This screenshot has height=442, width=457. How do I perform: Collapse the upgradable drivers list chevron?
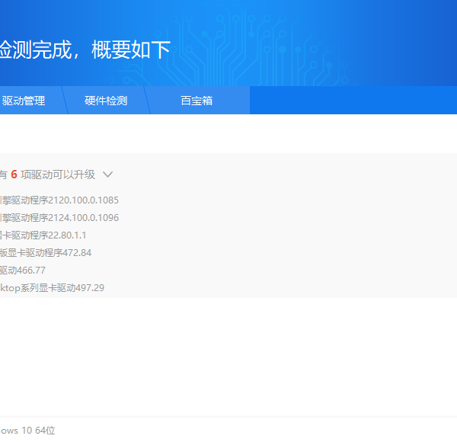[107, 175]
